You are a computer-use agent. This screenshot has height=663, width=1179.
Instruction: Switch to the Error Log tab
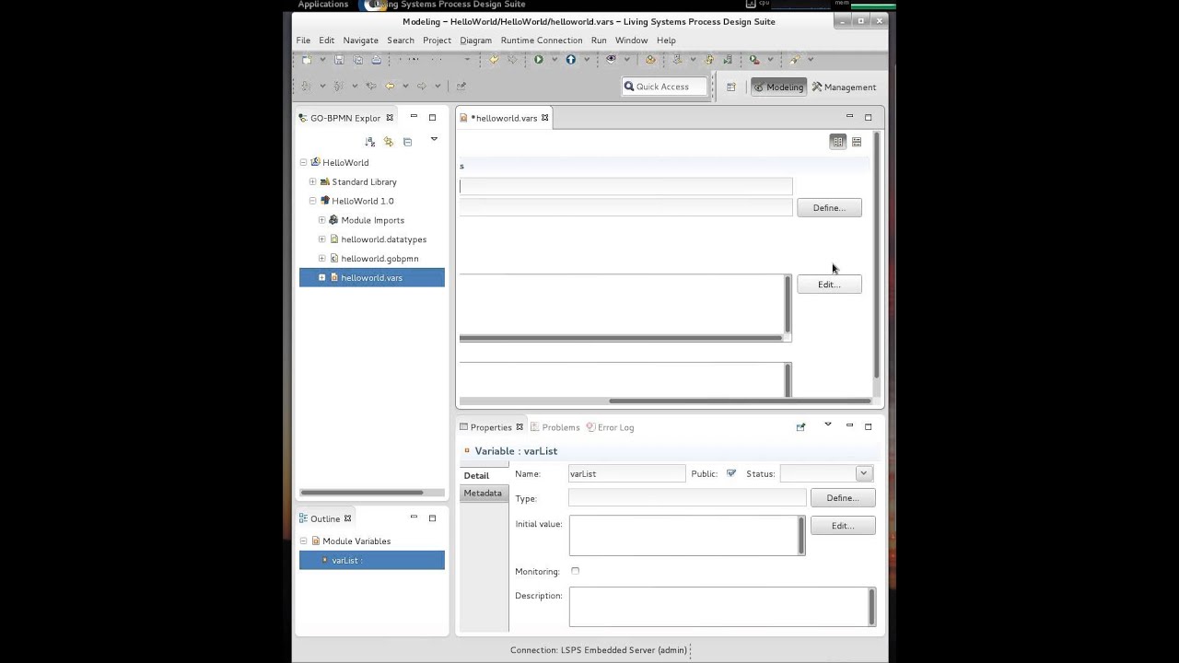[610, 427]
